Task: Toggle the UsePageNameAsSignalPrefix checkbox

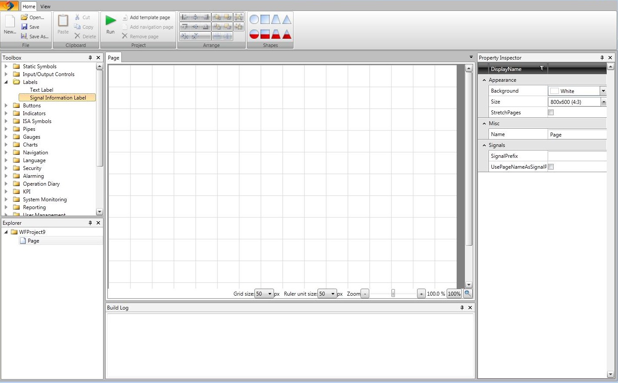Action: pyautogui.click(x=551, y=167)
